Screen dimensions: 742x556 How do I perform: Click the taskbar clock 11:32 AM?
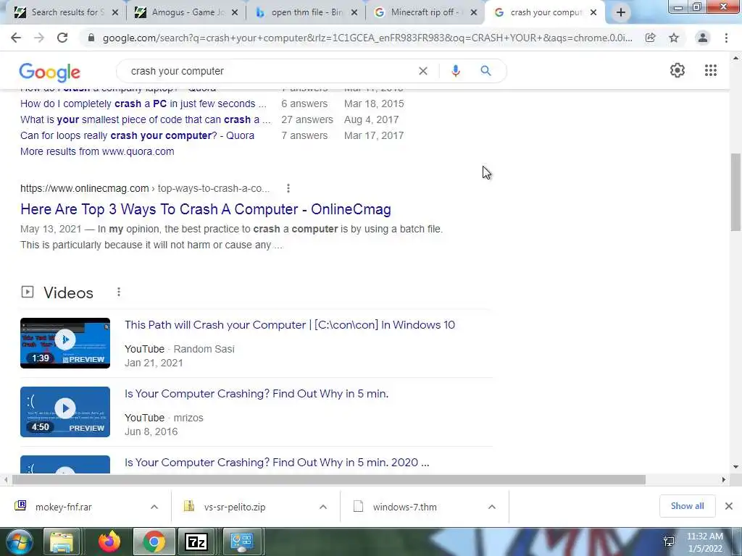click(x=704, y=536)
